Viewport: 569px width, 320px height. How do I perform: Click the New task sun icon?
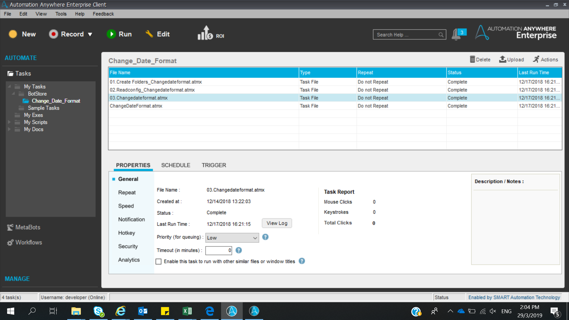[13, 34]
